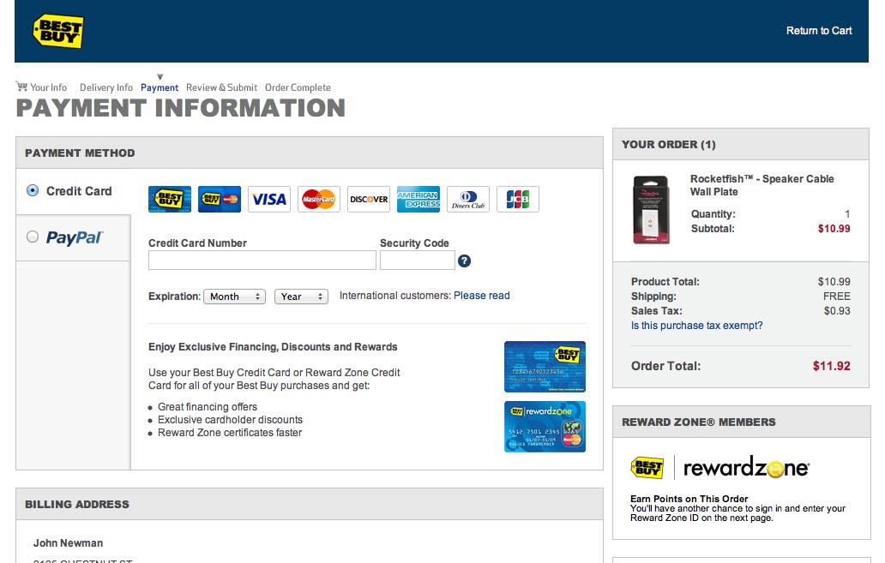Pick the Diners Club card icon

(x=468, y=199)
